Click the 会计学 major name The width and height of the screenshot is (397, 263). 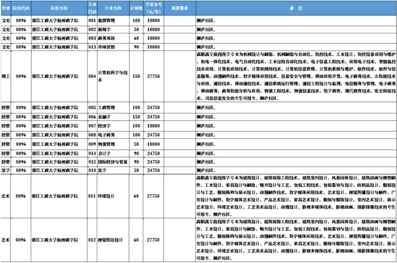click(x=104, y=153)
